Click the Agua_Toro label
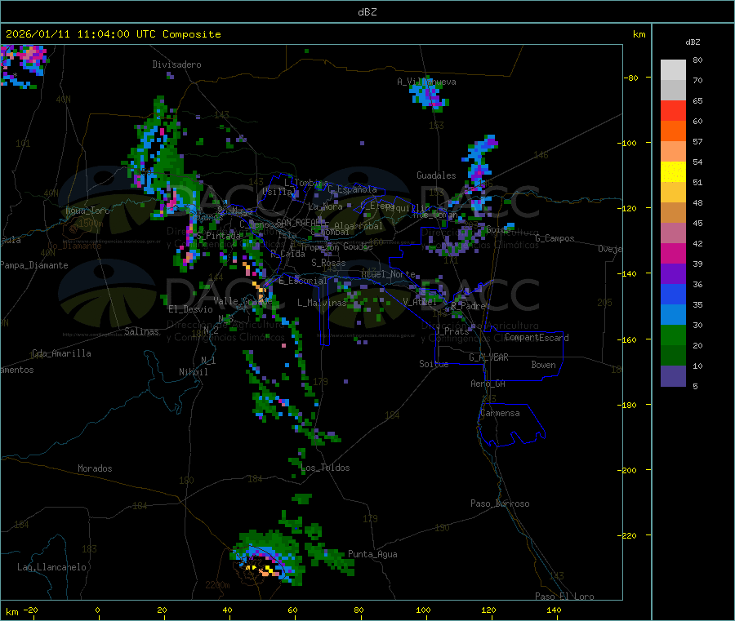 (x=87, y=211)
